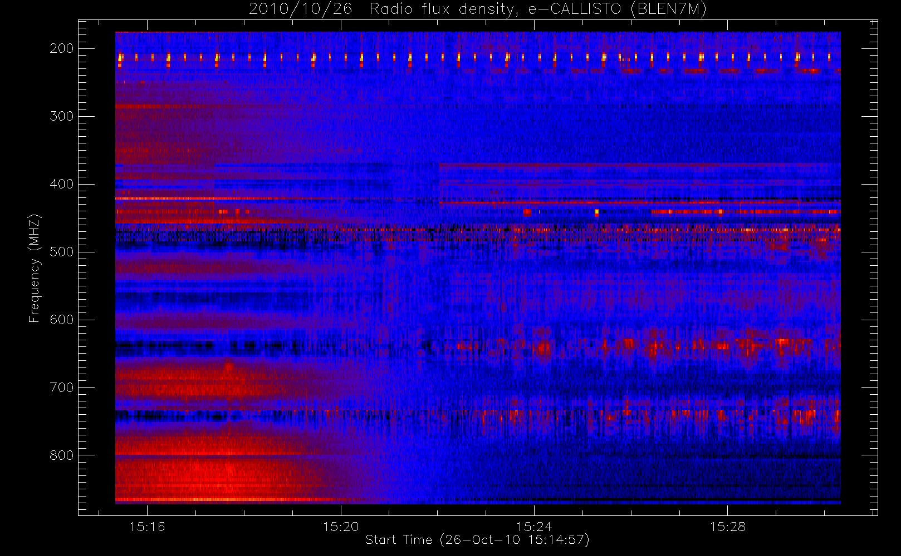The height and width of the screenshot is (556, 901).
Task: Click the e-CALLISTO (BLEN7M) station name
Action: pyautogui.click(x=617, y=9)
